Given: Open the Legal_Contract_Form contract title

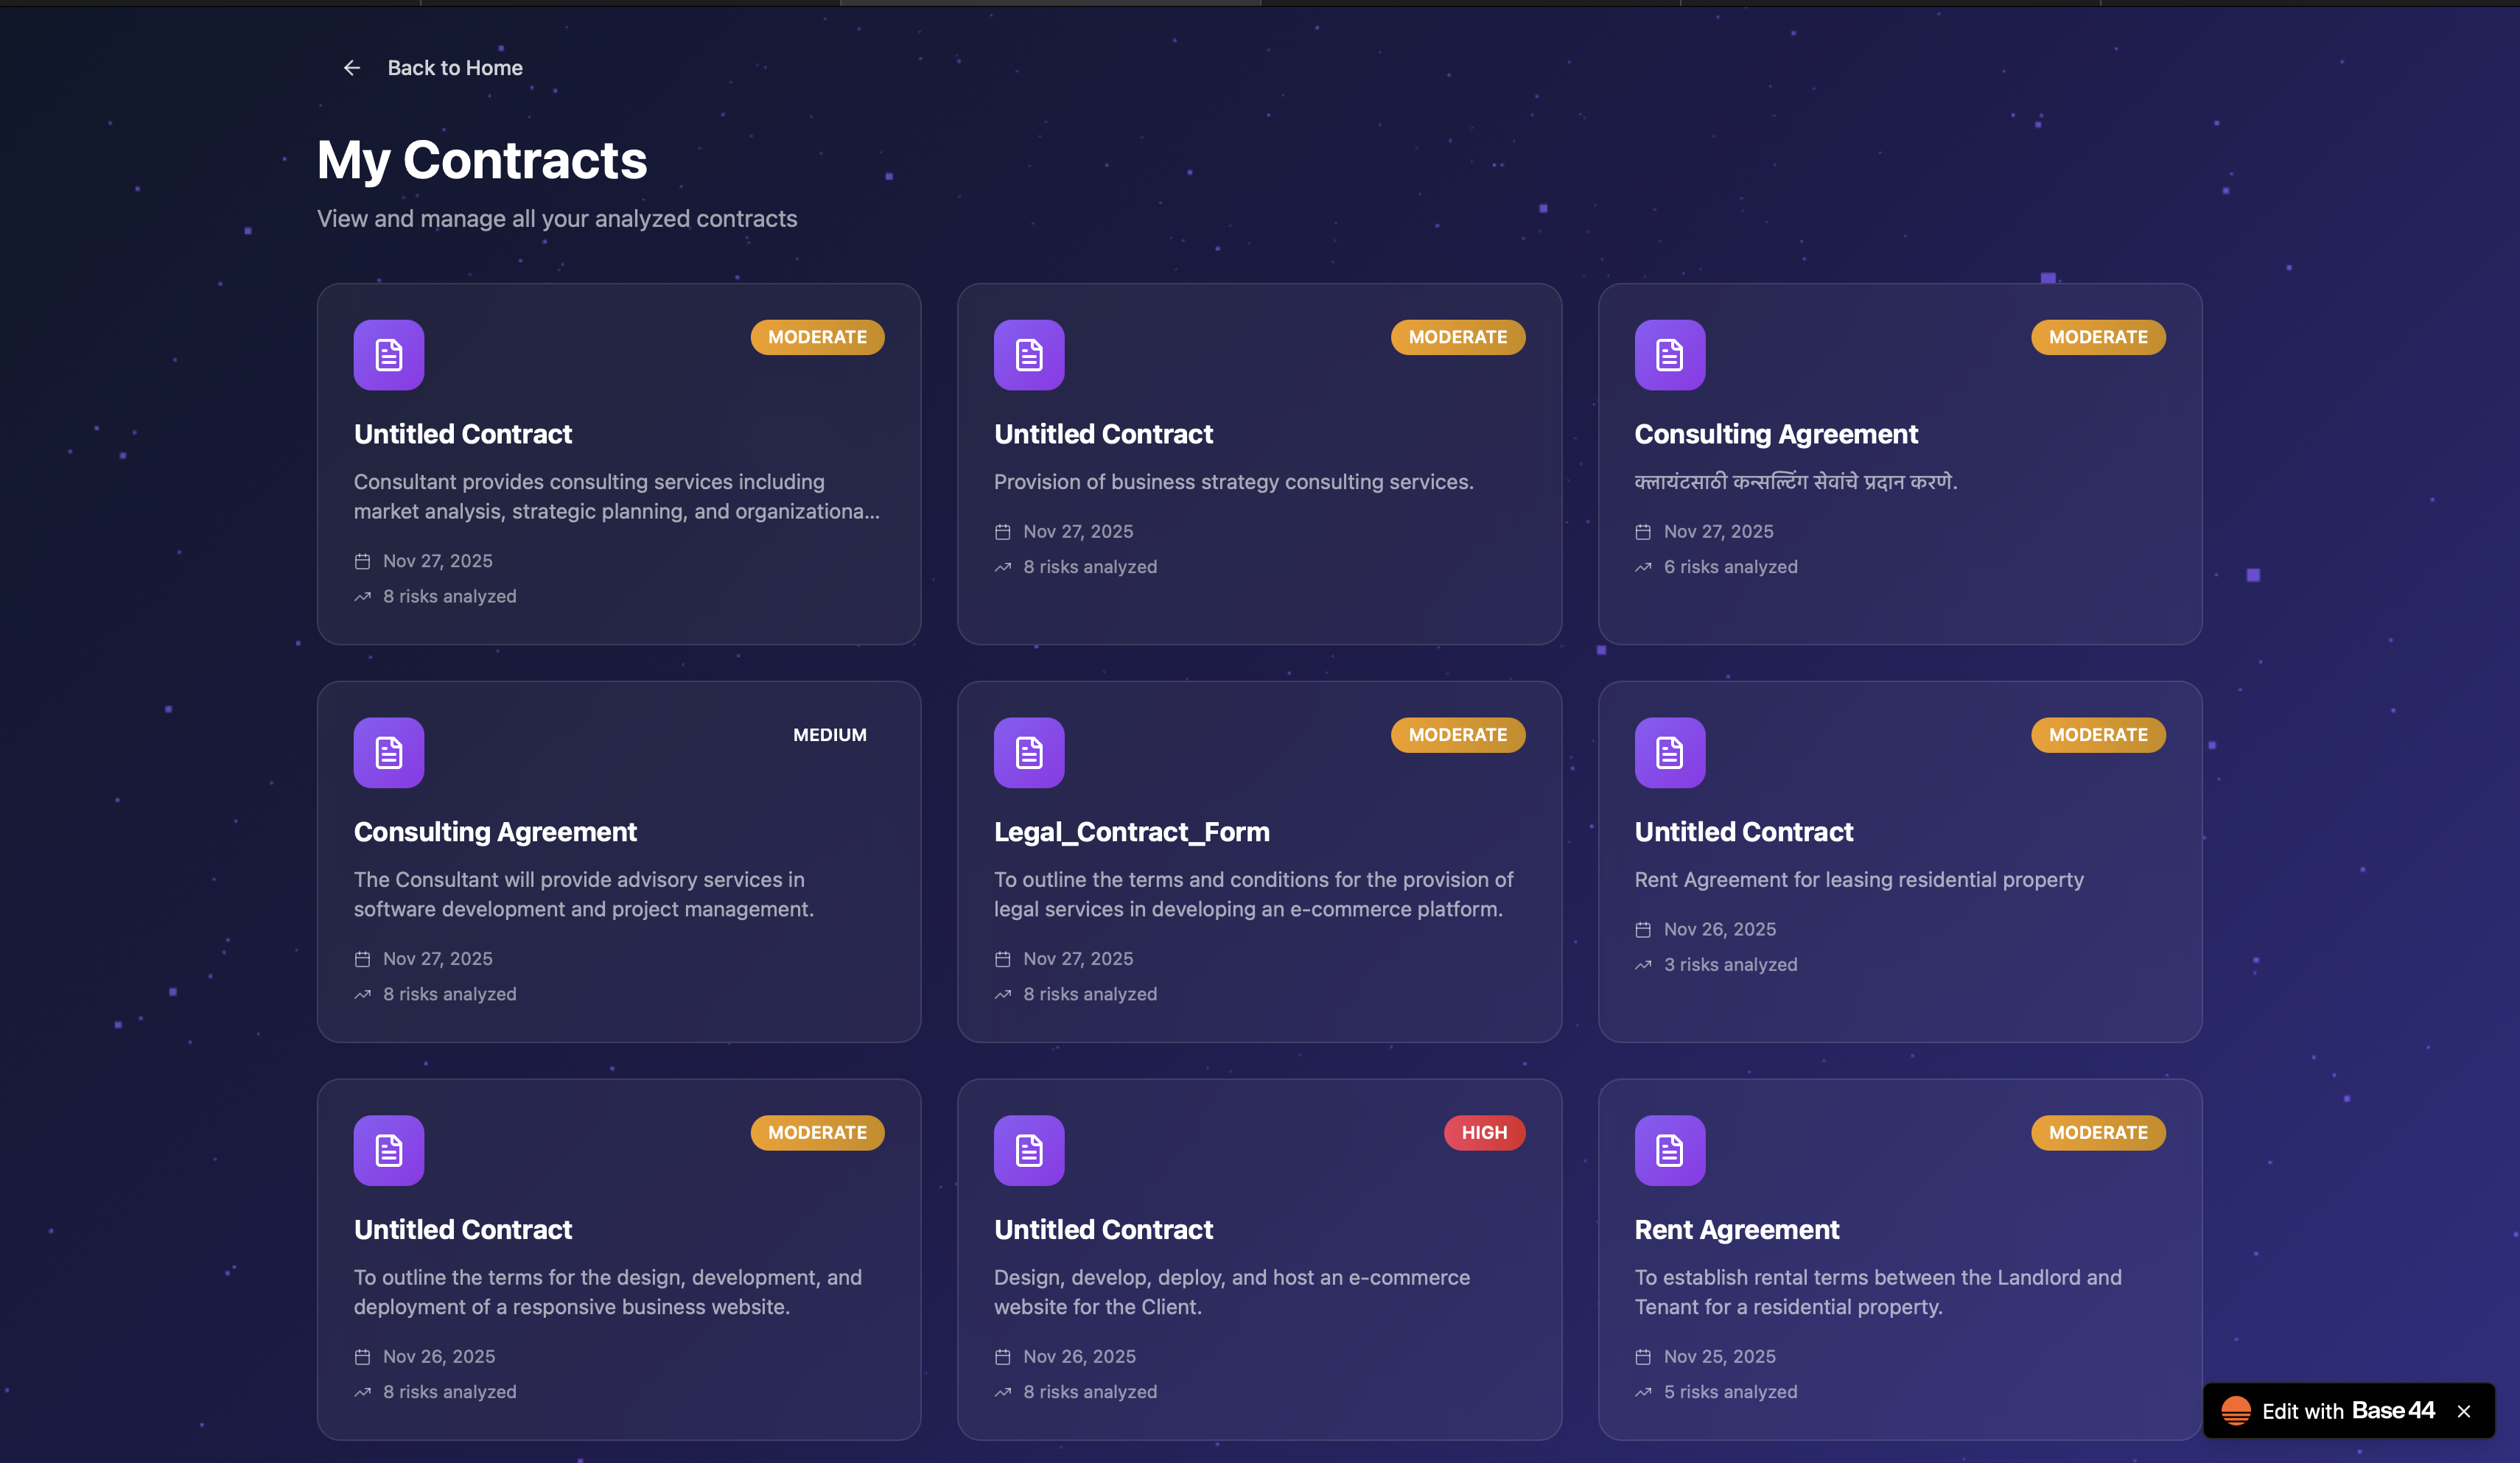Looking at the screenshot, I should 1131,832.
